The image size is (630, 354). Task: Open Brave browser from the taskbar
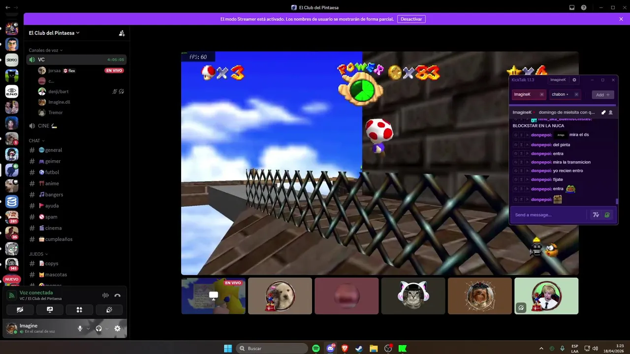point(345,348)
